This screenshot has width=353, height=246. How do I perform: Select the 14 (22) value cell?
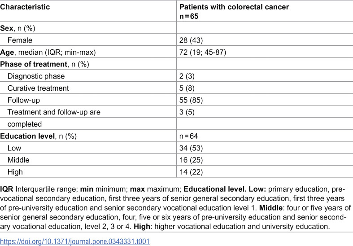(x=191, y=172)
